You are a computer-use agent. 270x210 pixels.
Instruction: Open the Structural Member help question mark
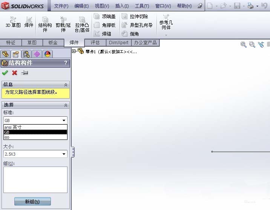coord(66,63)
